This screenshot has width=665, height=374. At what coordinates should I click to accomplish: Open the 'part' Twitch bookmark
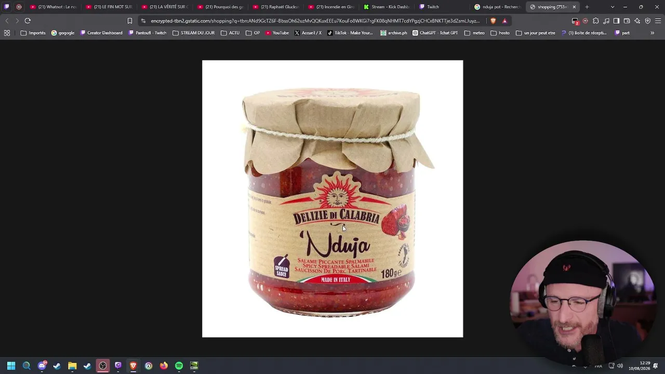(622, 33)
